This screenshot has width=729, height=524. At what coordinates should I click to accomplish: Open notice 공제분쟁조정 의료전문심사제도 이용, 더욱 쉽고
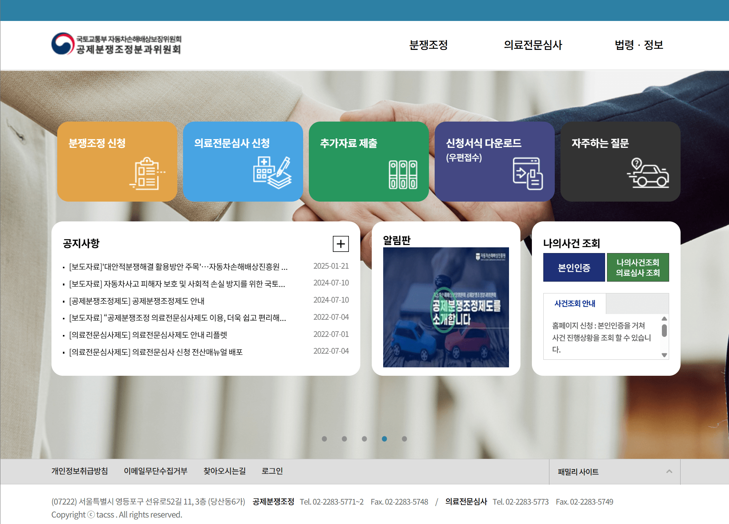(178, 318)
